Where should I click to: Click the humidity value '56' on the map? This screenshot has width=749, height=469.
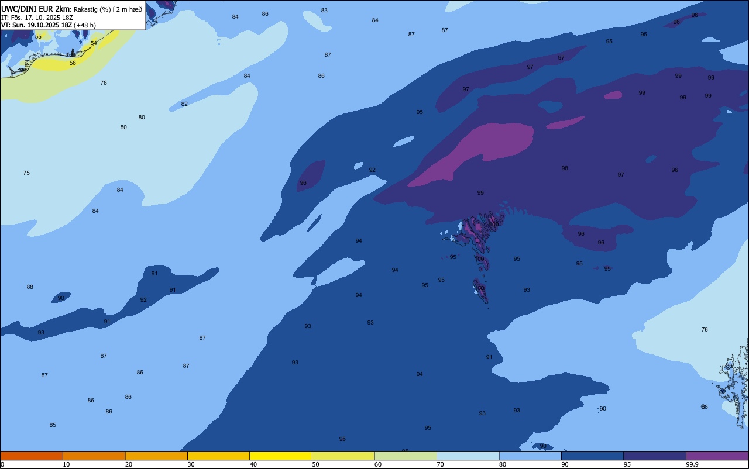[x=73, y=63]
